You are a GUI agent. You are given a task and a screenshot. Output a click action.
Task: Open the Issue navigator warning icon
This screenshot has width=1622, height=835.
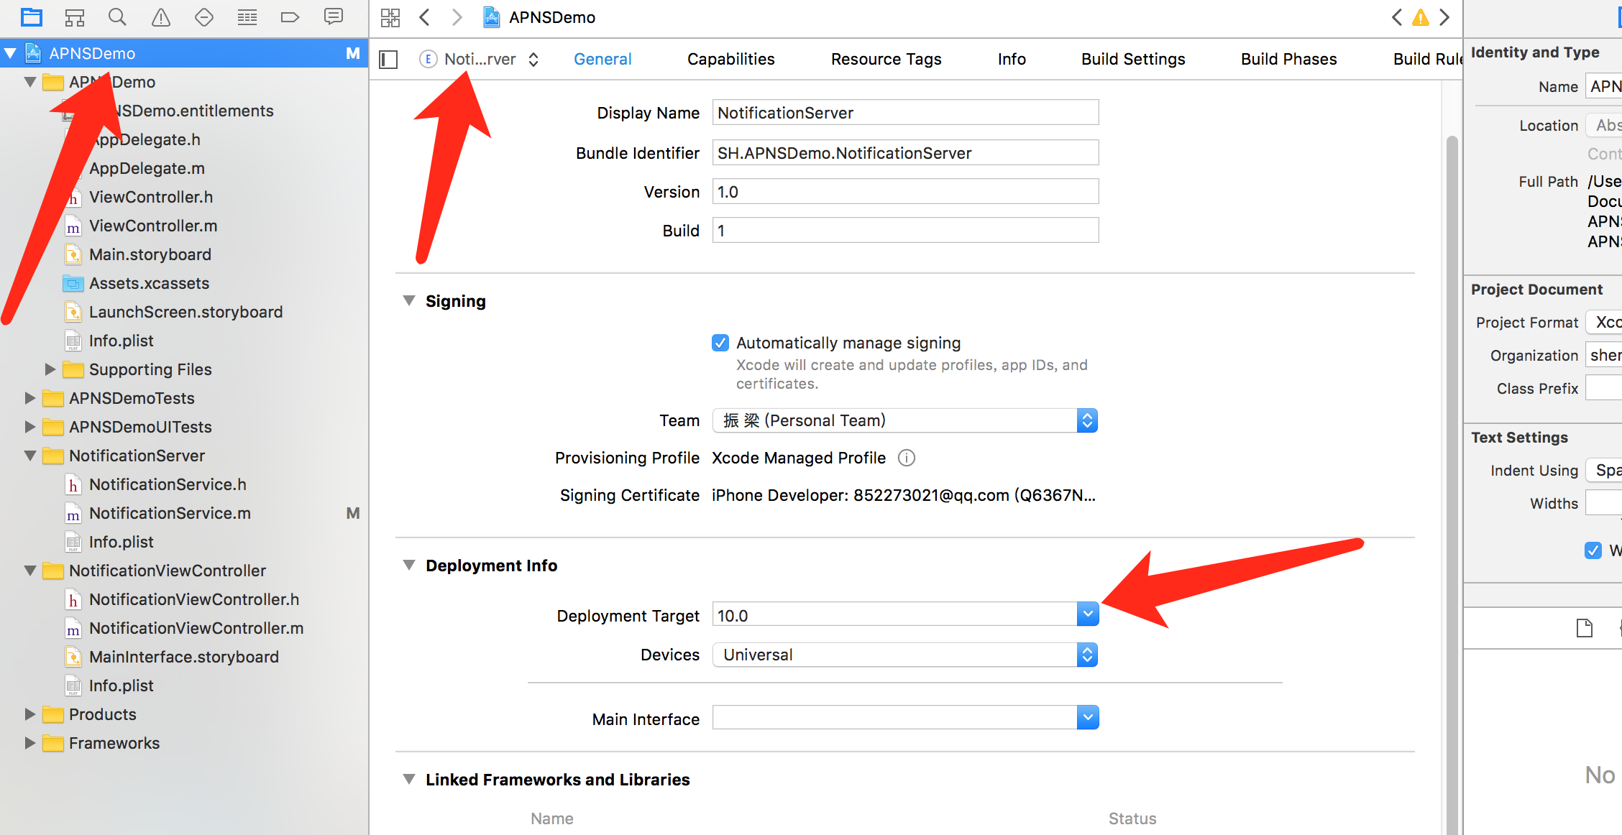(161, 17)
